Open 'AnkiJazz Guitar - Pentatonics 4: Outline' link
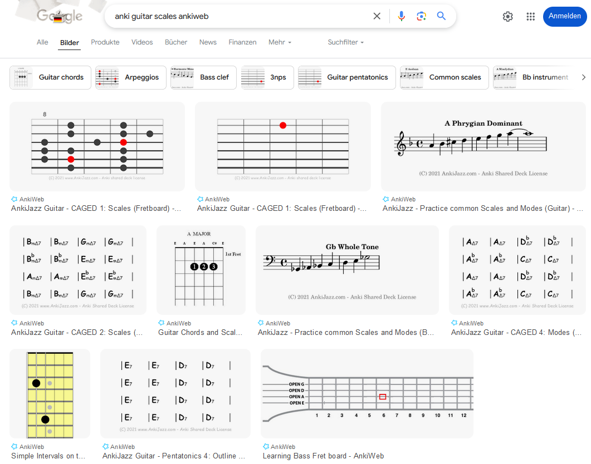 pos(174,456)
